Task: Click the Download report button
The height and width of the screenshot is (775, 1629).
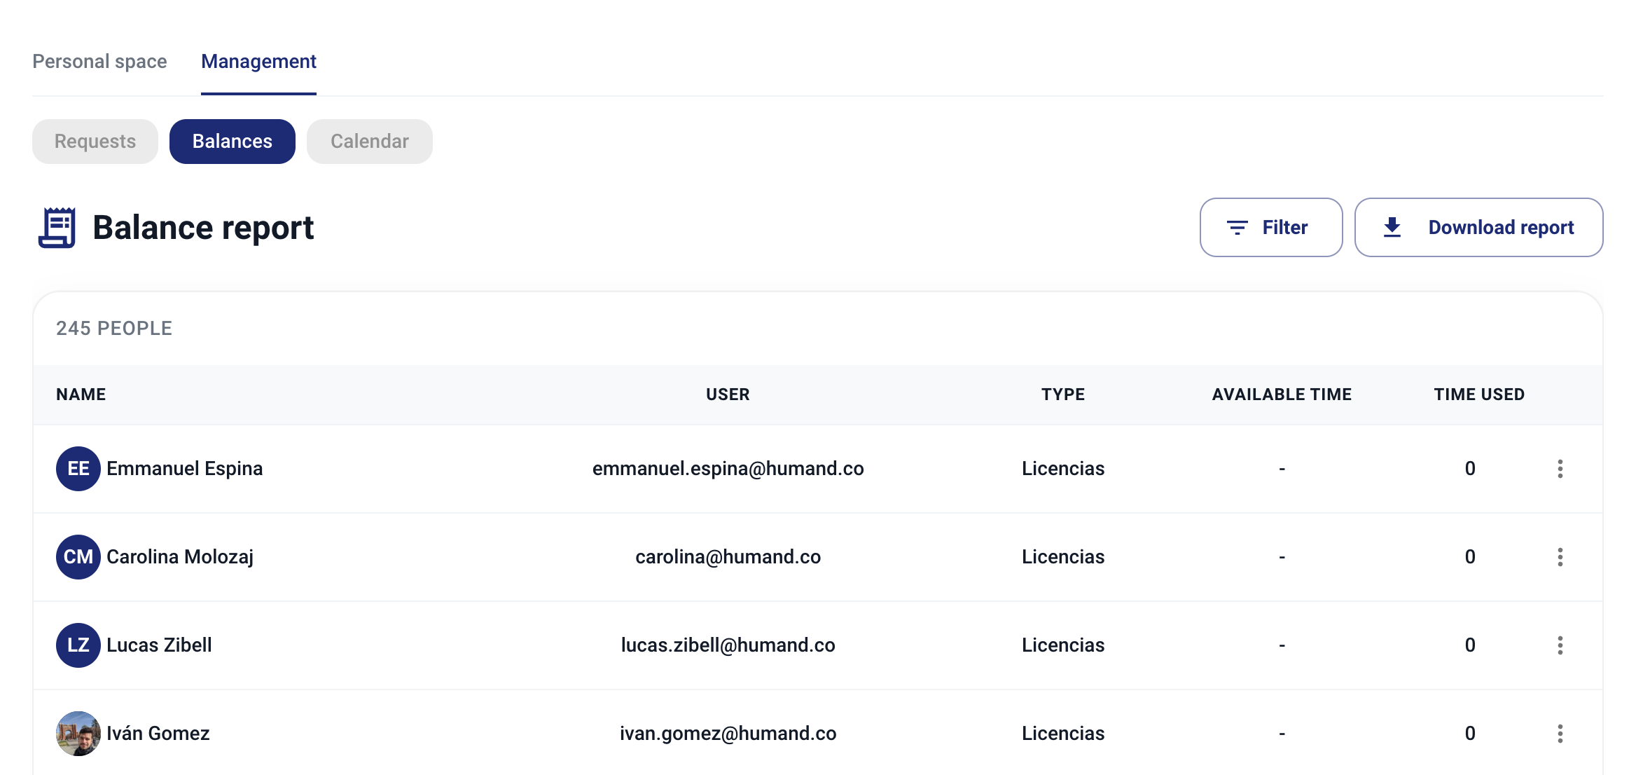Action: tap(1478, 228)
